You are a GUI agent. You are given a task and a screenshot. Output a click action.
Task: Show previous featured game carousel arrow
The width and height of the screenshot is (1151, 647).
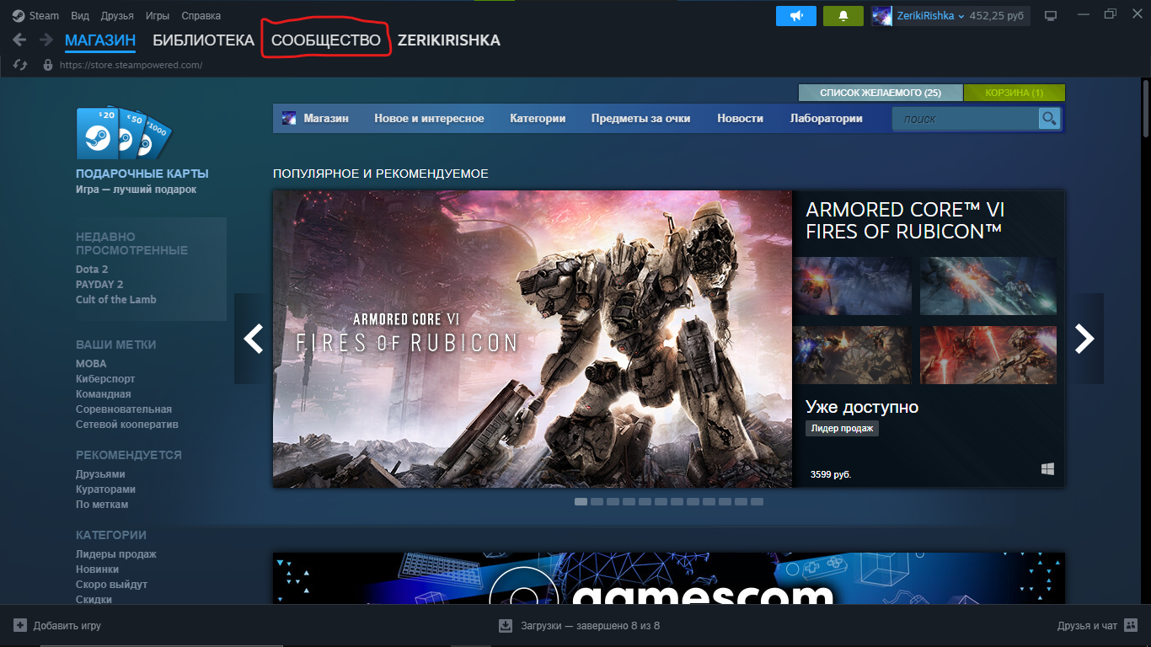tap(253, 339)
